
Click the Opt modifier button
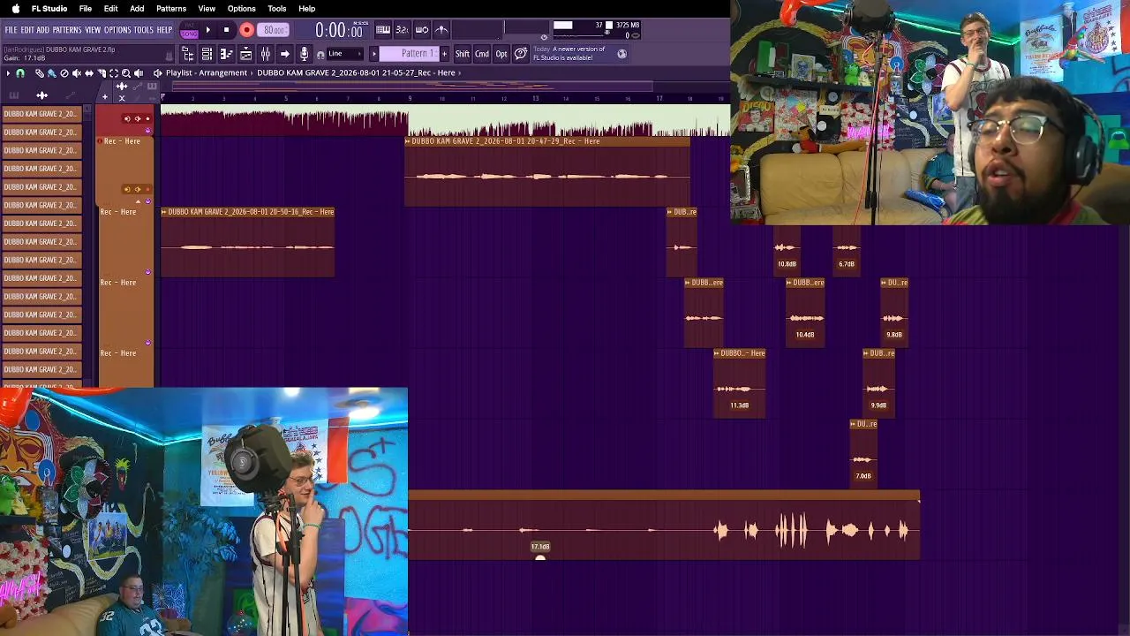click(501, 54)
